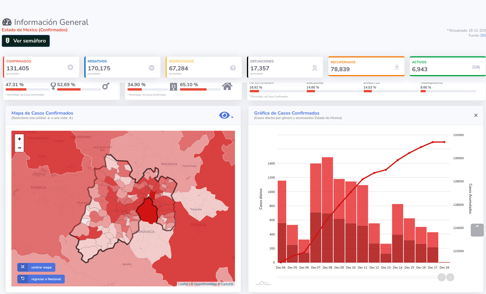This screenshot has width=486, height=294.
Task: Click the right handle of the chart range slider
Action: point(450,277)
